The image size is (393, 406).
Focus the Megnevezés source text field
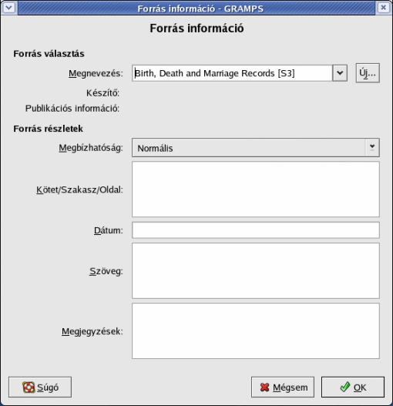pyautogui.click(x=233, y=73)
